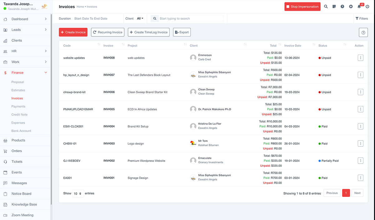Open Knowledge Base from the sidebar
Viewport: 375px width, 220px height.
[24, 204]
